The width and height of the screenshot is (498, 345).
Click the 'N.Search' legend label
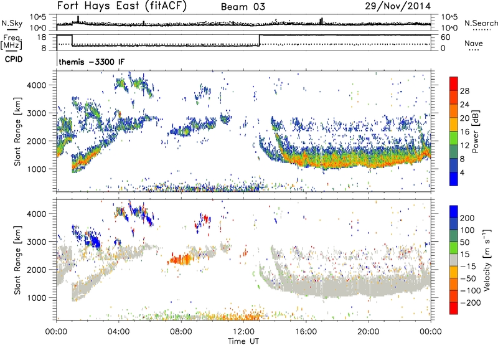tap(481, 23)
